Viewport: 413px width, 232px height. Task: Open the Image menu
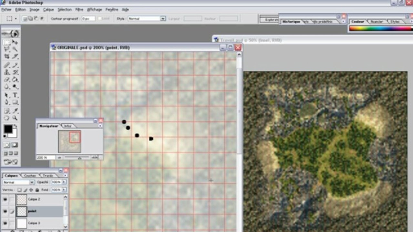tap(34, 10)
